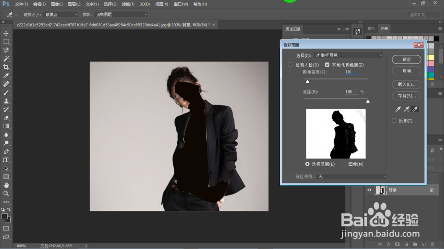Select the Magic Wand tool
Viewport: 444px width, 249px height.
tap(6, 59)
